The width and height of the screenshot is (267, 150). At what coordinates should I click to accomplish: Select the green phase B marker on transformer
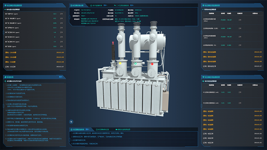136,64
